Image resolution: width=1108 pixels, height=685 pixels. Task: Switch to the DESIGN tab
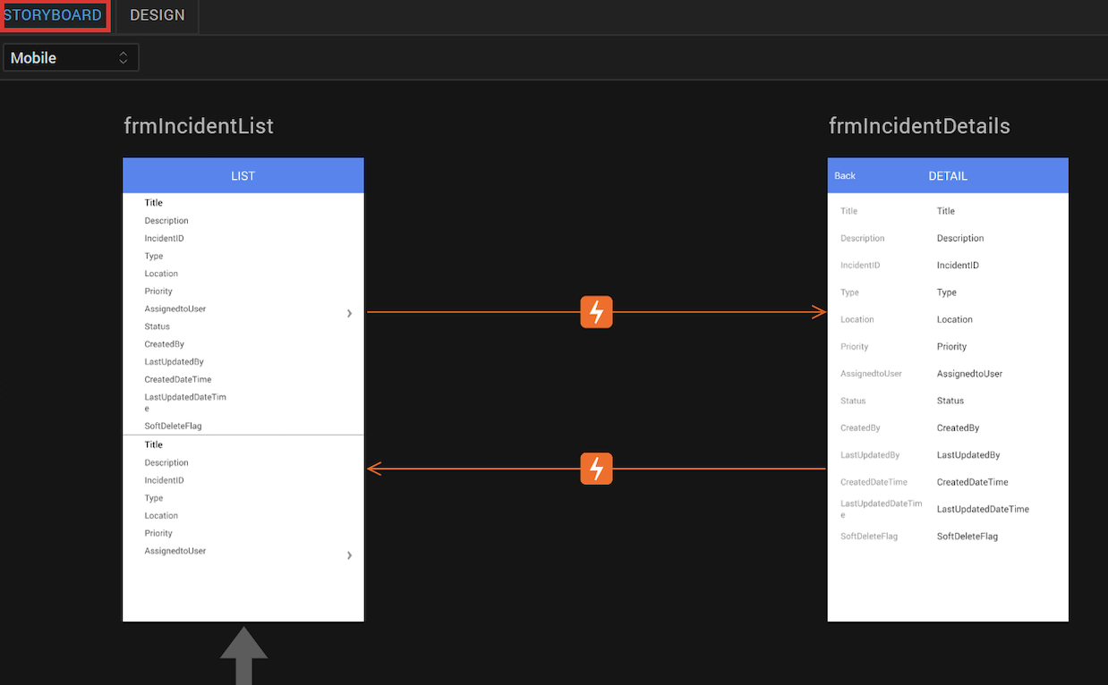click(158, 15)
